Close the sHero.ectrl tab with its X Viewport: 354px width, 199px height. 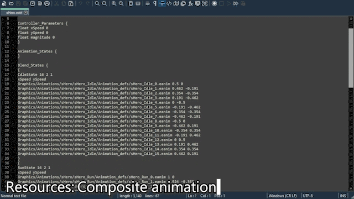tap(26, 13)
